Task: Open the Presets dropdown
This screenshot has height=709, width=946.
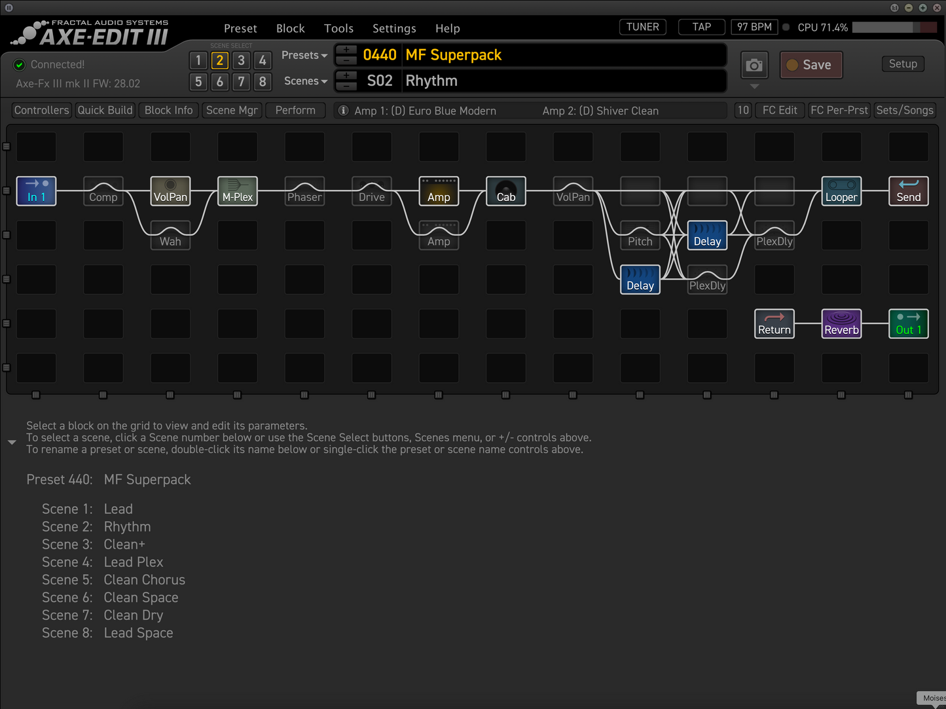Action: point(304,55)
